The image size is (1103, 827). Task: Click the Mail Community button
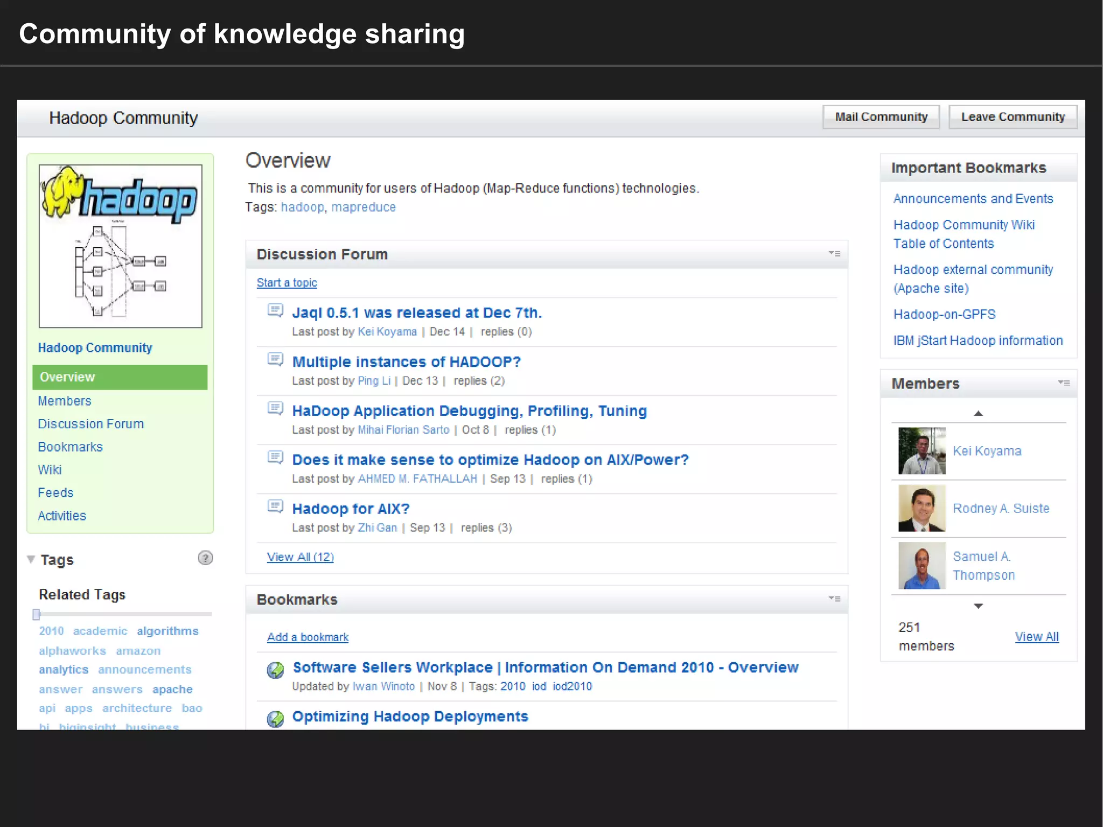point(881,117)
